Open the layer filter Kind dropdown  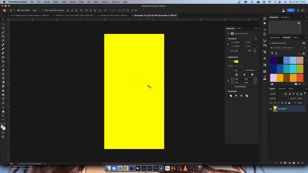point(276,94)
